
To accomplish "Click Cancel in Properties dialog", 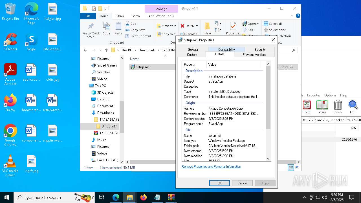I will click(x=242, y=183).
